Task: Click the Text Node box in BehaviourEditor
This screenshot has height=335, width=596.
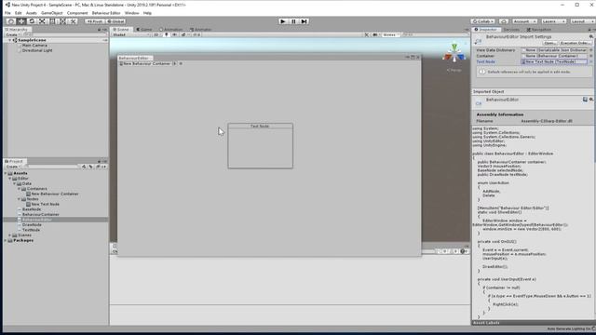Action: coord(261,145)
